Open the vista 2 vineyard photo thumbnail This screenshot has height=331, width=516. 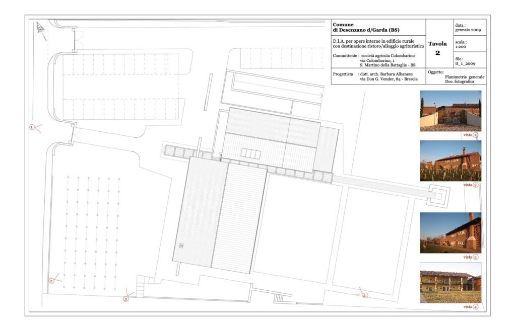(450, 161)
